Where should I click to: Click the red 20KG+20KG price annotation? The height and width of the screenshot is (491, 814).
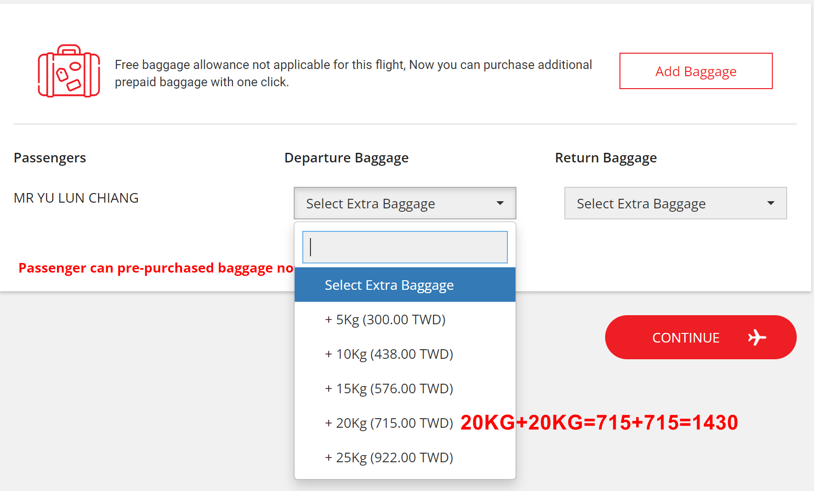[x=599, y=422]
